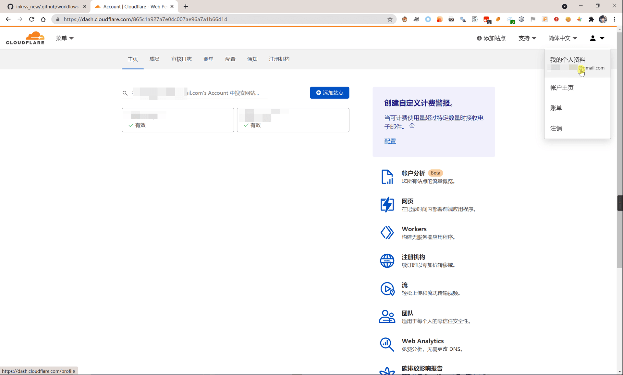Choose 注销 to log out

click(556, 128)
